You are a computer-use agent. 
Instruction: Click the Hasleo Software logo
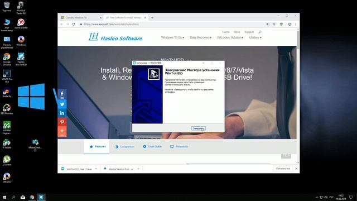click(x=115, y=37)
